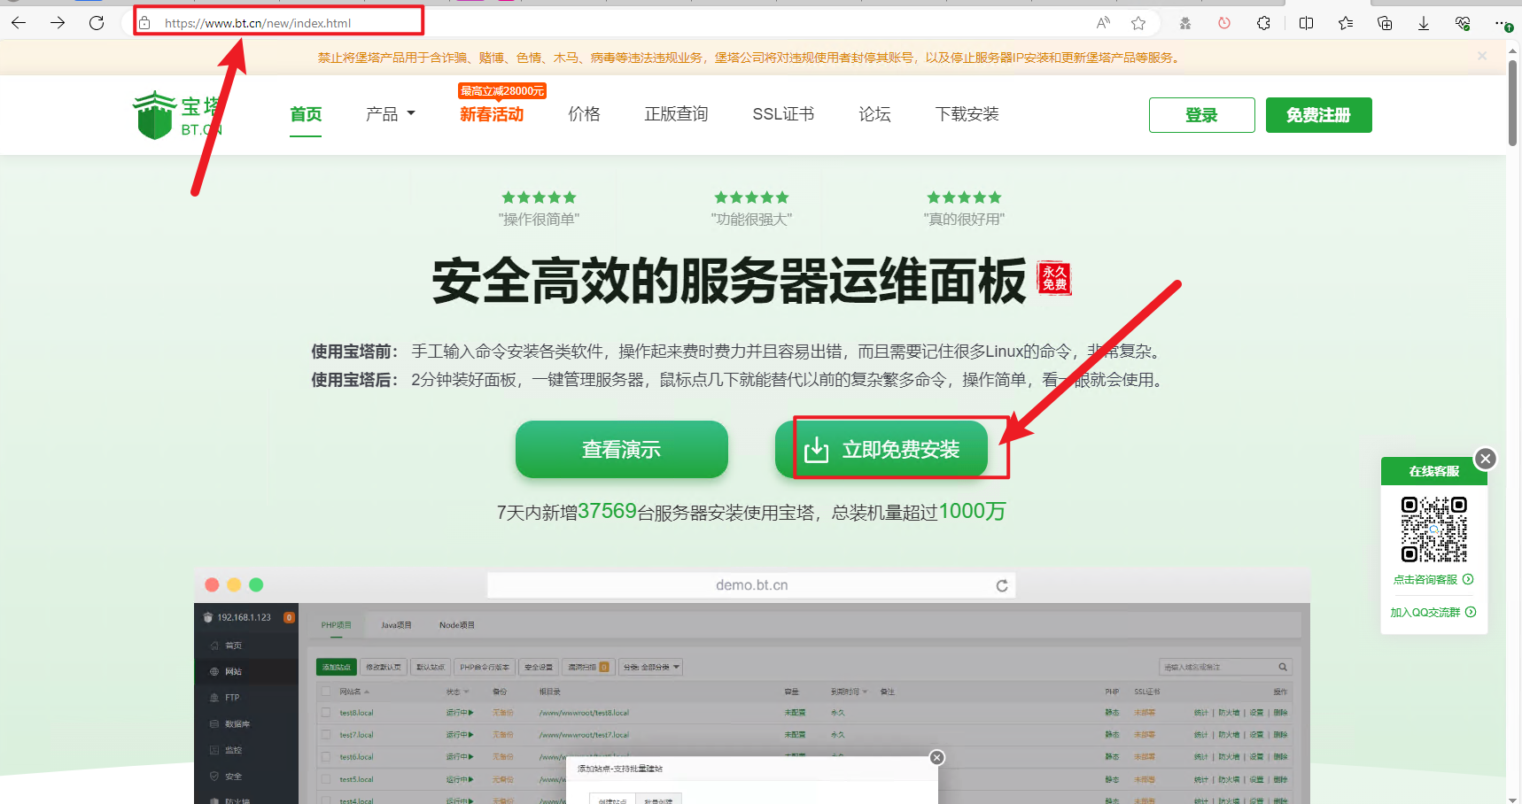Viewport: 1522px width, 804px height.
Task: Open the 分类: 全部分类 dropdown in demo
Action: tap(651, 667)
